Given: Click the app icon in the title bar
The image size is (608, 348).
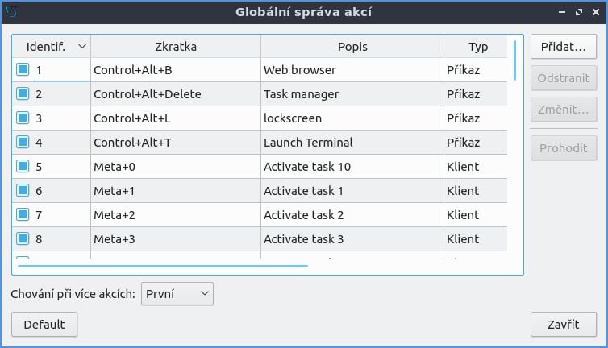Looking at the screenshot, I should pos(11,12).
